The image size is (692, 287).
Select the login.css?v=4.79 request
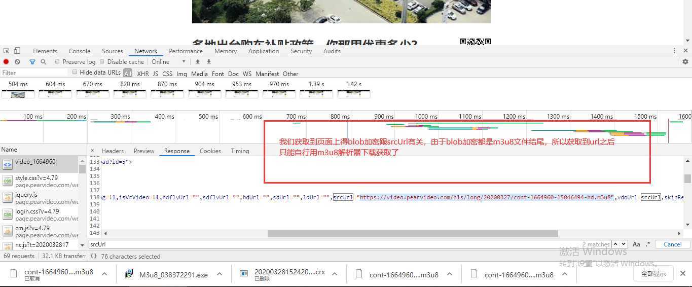coord(40,214)
